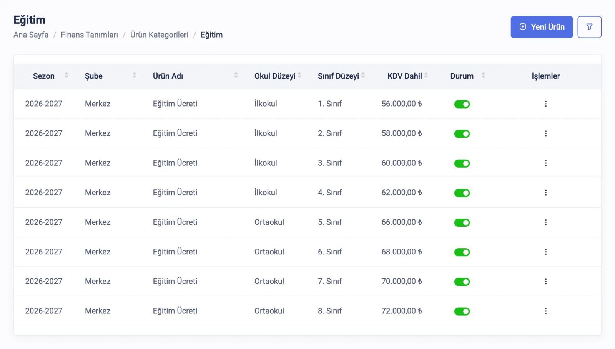Sort table by Sezon column
The height and width of the screenshot is (349, 615).
66,76
